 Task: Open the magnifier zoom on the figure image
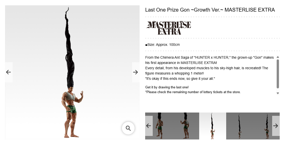coord(128,128)
